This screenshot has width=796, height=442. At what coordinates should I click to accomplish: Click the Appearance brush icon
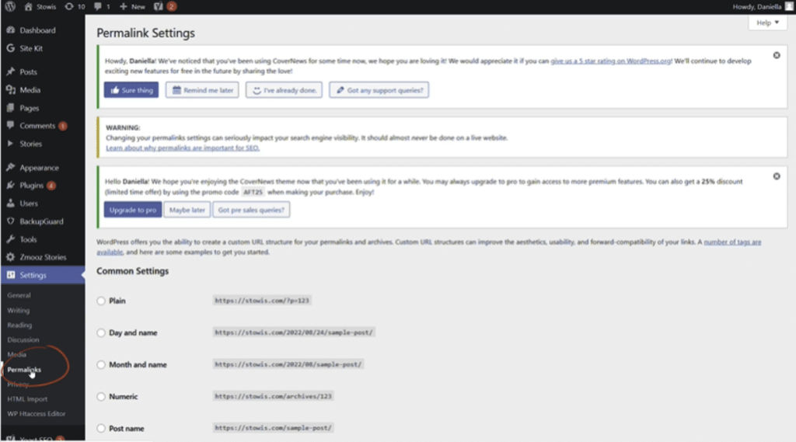(x=11, y=168)
